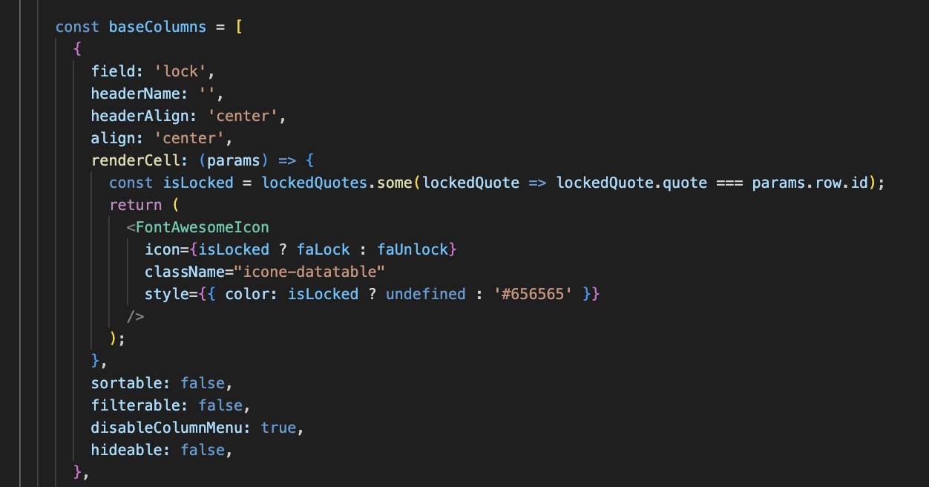
Task: Click the faLock identifier
Action: (324, 249)
